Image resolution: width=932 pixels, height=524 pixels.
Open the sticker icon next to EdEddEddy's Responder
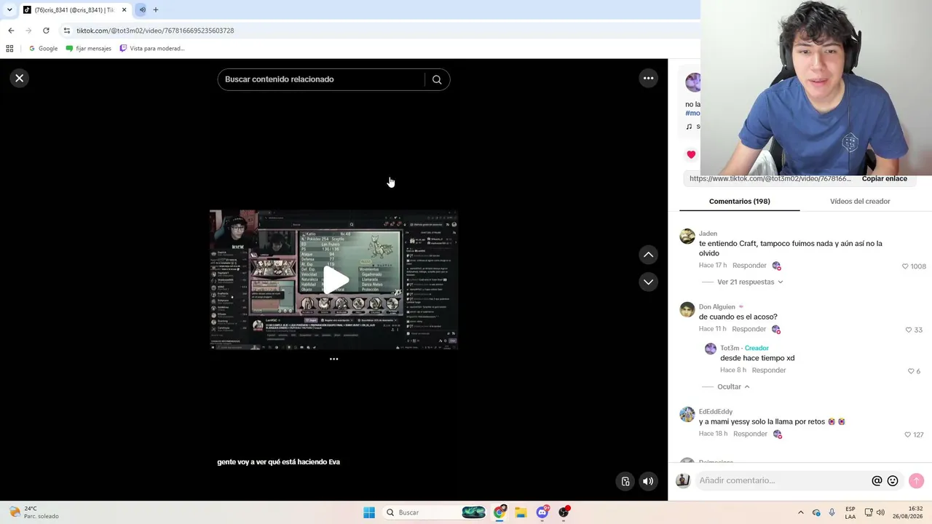tap(778, 434)
